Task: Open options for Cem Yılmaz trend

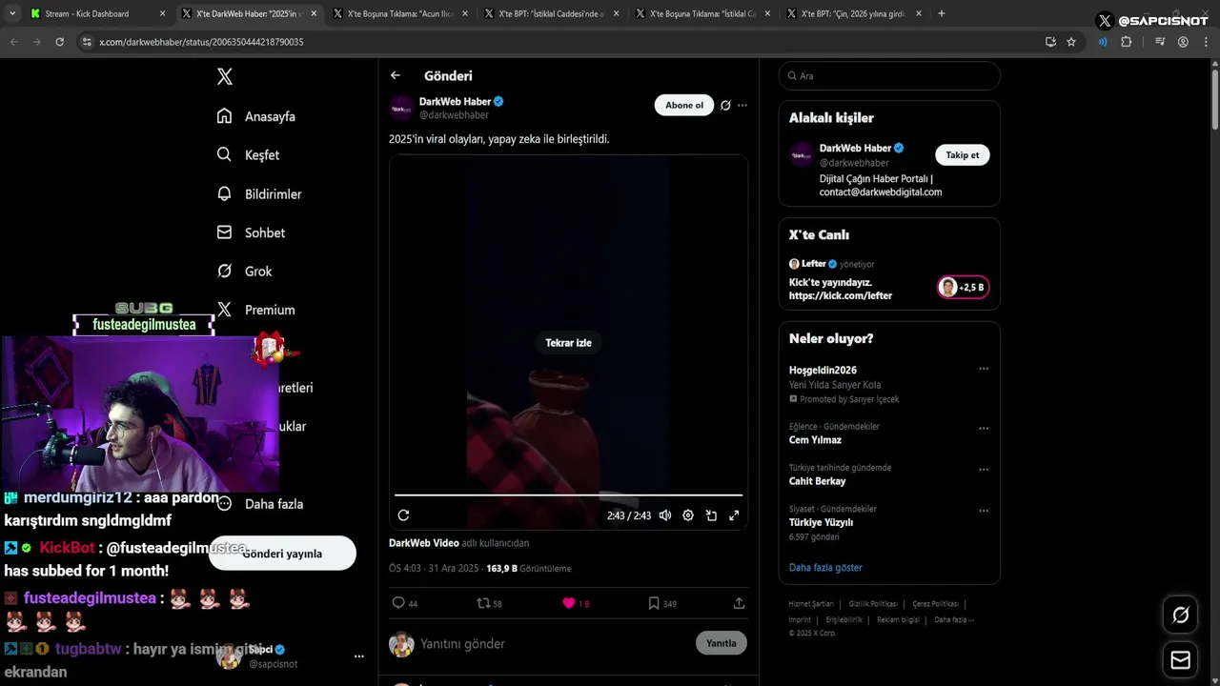Action: pos(984,428)
